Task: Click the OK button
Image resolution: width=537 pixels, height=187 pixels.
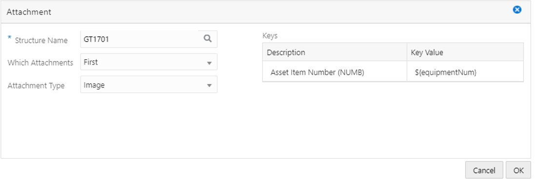Action: [518, 170]
